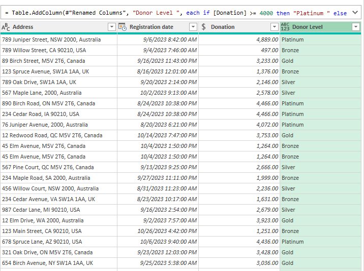Select cell 123 Spruce Avenue, SW1A 1AA, UK

click(59, 71)
